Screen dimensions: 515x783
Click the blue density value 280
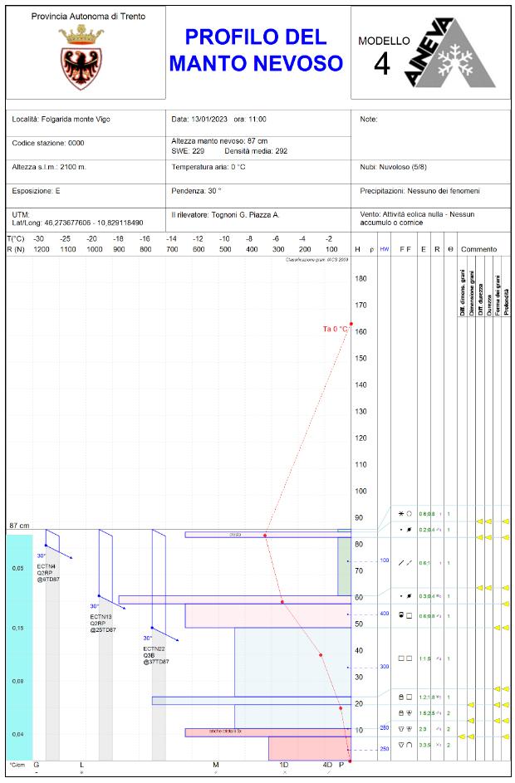tap(384, 727)
